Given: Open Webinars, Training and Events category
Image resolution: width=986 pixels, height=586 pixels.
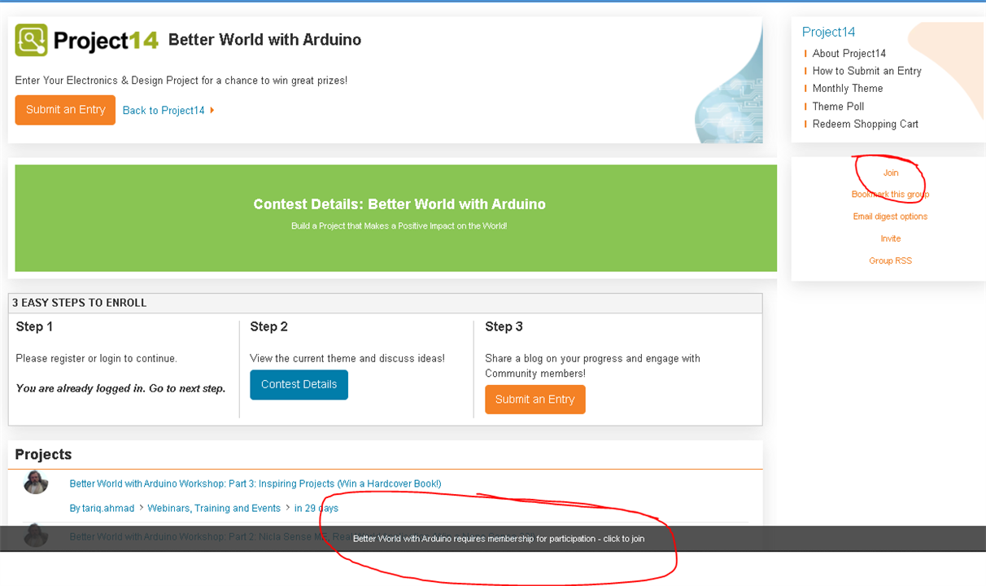Looking at the screenshot, I should [214, 509].
